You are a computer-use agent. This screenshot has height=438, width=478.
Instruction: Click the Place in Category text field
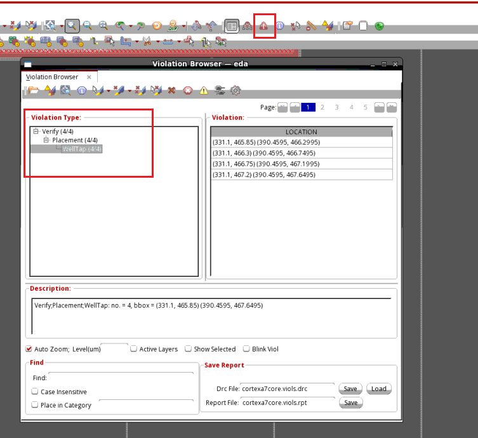tap(147, 405)
